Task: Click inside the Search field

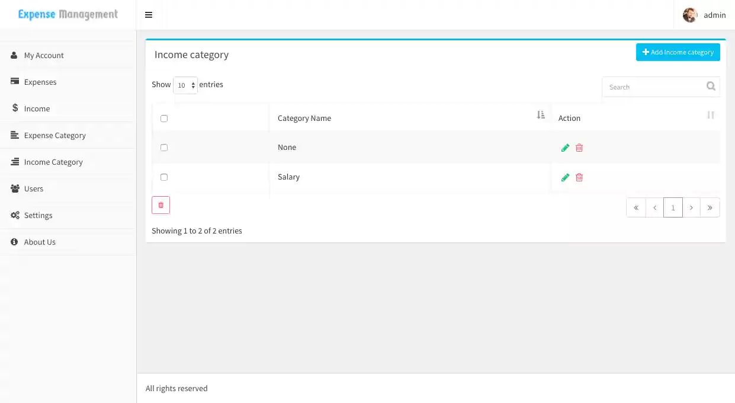Action: tap(651, 87)
